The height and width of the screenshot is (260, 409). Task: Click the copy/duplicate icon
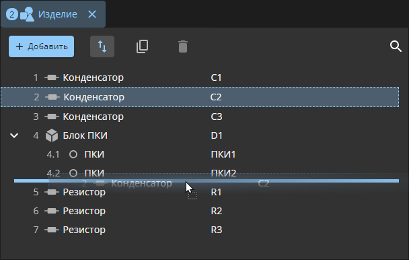pos(143,46)
